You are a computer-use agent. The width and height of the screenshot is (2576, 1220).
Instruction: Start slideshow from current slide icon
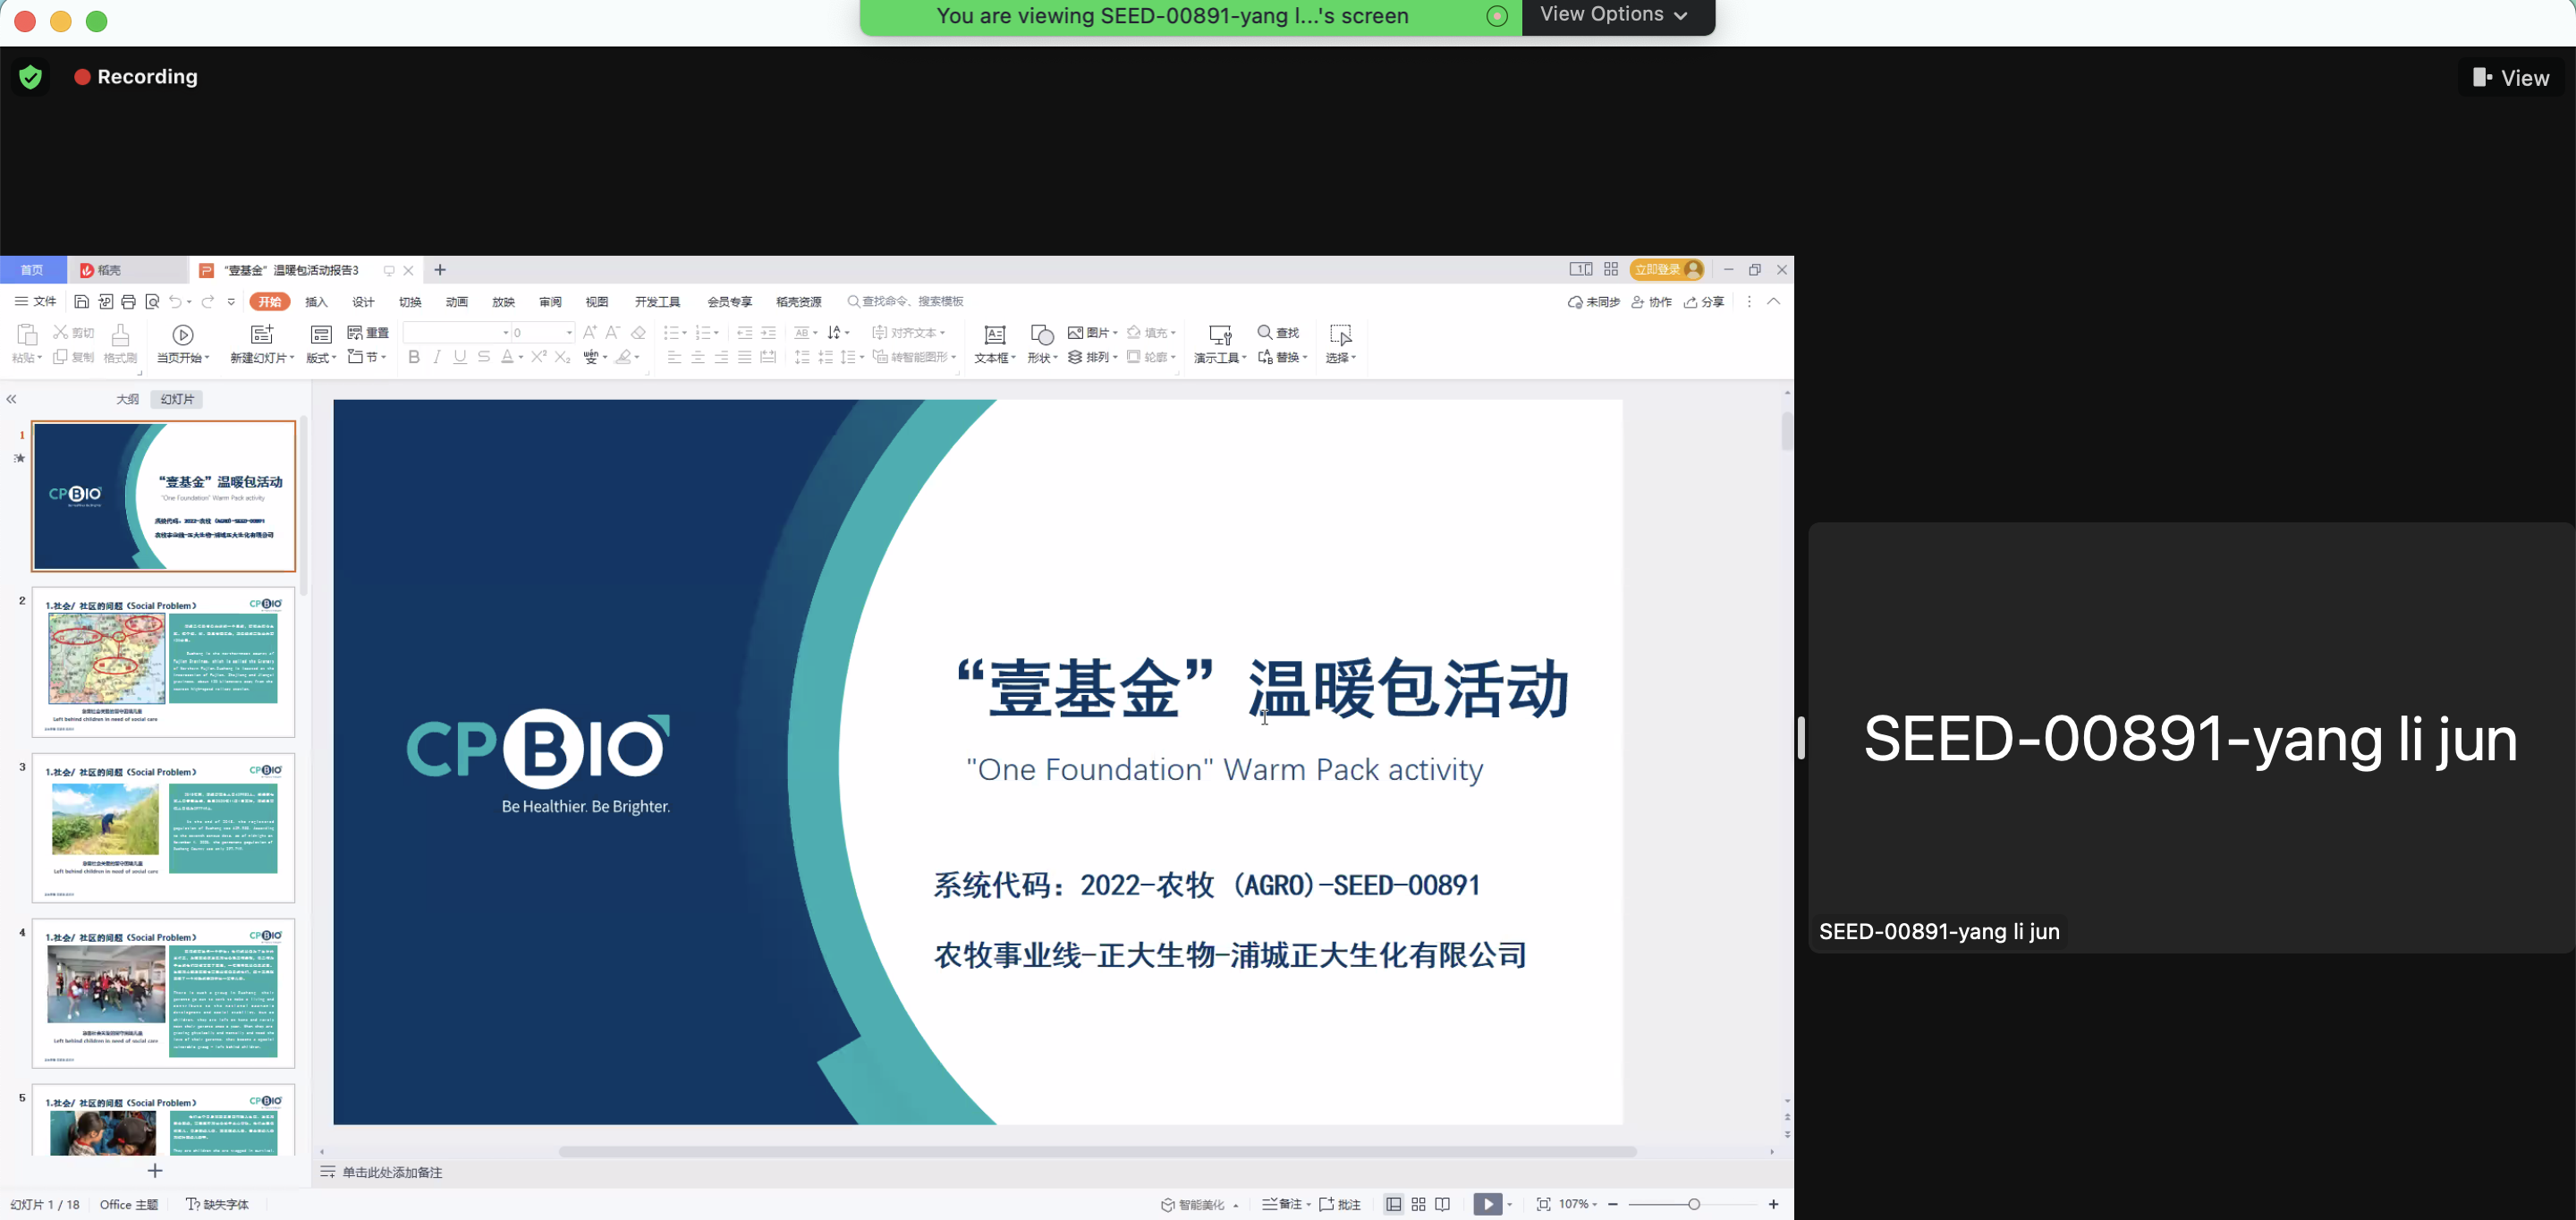[183, 335]
